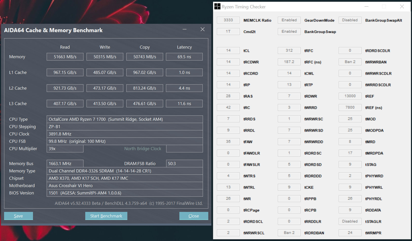This screenshot has width=412, height=241.
Task: Click the BankGroupSwap Enabled field
Action: [x=289, y=31]
